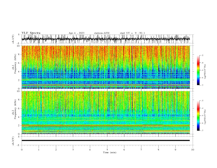The width and height of the screenshot is (217, 168).
Task: Click the time axis tick label '10'
Action: (x=193, y=150)
